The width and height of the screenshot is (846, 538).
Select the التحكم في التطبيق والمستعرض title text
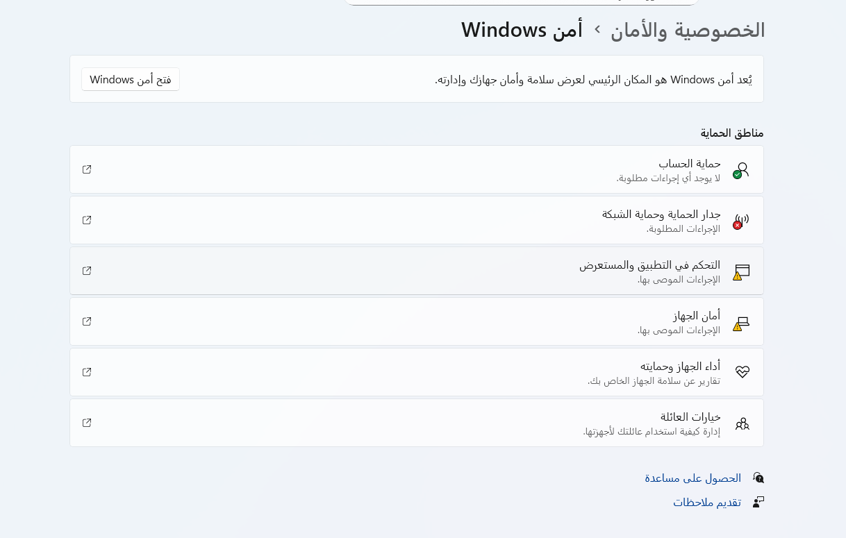click(x=650, y=264)
